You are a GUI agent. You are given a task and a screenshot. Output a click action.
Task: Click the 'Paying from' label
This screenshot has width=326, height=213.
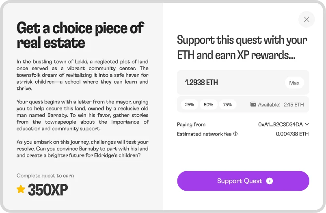click(x=191, y=125)
